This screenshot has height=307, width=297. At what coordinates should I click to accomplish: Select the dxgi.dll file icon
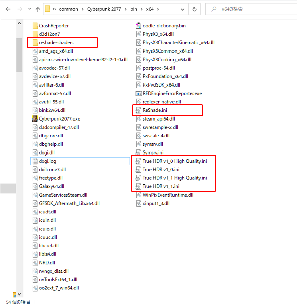35,152
